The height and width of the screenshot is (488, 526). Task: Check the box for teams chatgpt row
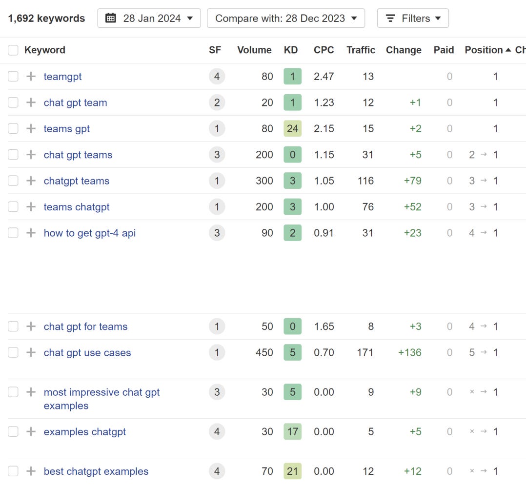13,207
